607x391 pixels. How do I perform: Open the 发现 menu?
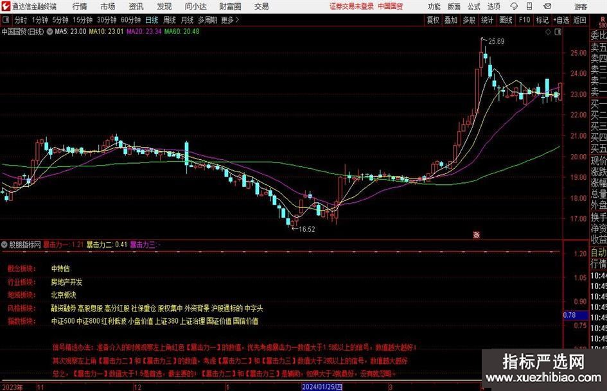[164, 6]
